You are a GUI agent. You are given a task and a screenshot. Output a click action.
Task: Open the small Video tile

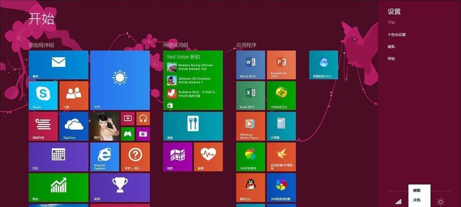click(x=128, y=119)
